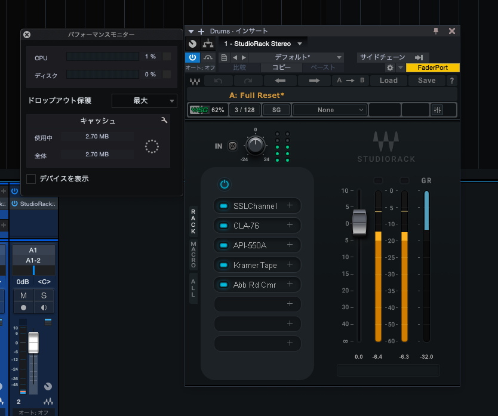Expand the insert window menu triangle
The image size is (498, 416).
coord(191,32)
